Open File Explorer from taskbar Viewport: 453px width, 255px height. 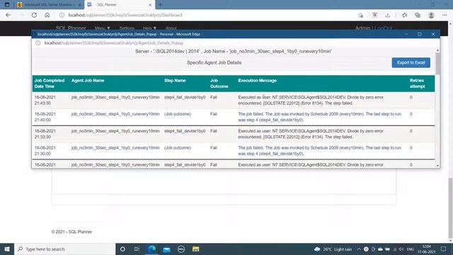pos(195,249)
